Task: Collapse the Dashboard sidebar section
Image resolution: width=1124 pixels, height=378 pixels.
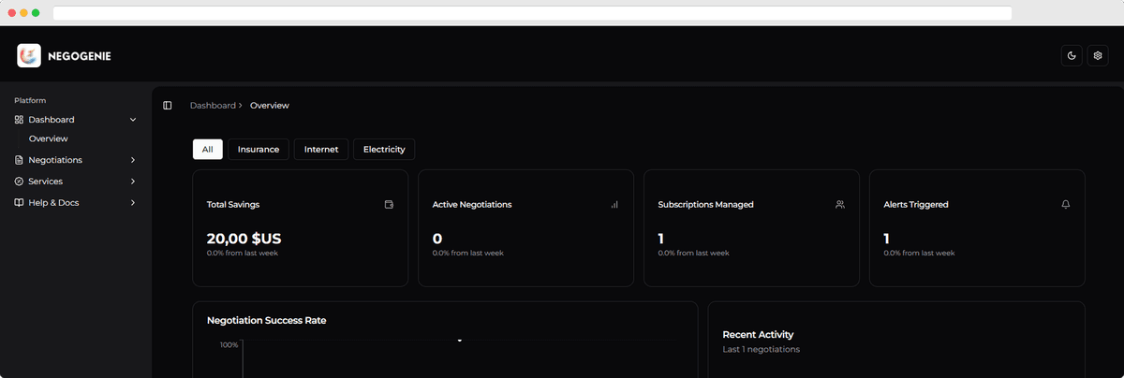Action: (133, 120)
